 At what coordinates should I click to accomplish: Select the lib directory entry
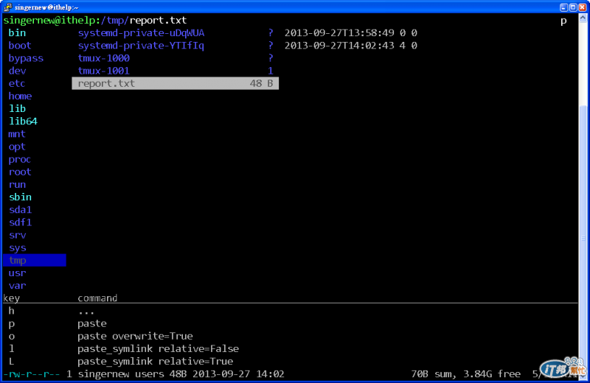[17, 108]
